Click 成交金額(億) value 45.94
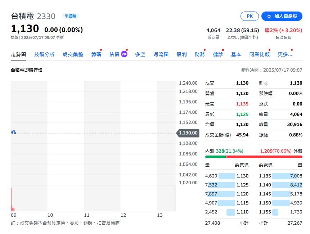This screenshot has width=310, height=234. (242, 135)
